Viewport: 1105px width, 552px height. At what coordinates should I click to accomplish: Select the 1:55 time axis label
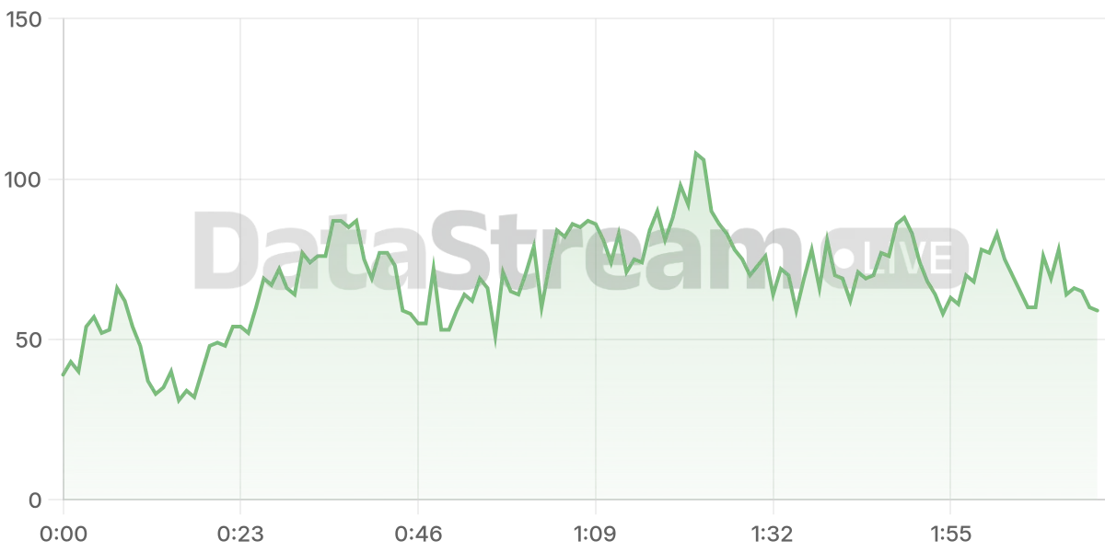coord(951,535)
